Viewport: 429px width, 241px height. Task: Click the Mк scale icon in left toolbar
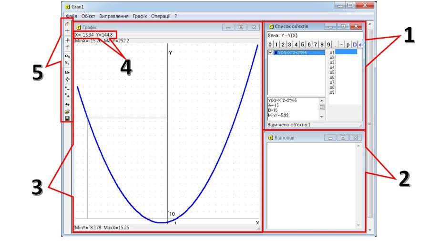pos(67,63)
